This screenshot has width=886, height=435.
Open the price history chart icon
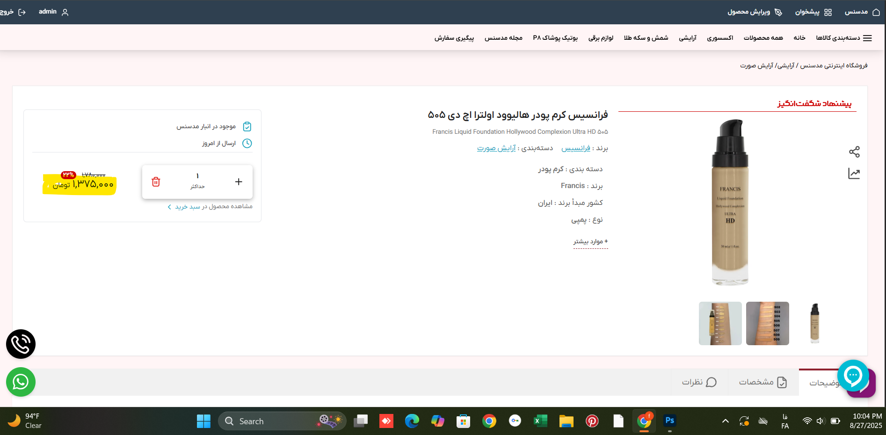854,174
